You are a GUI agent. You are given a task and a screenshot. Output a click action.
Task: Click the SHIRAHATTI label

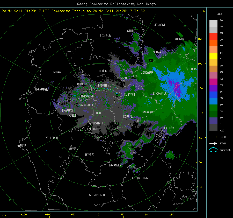(x=97, y=123)
